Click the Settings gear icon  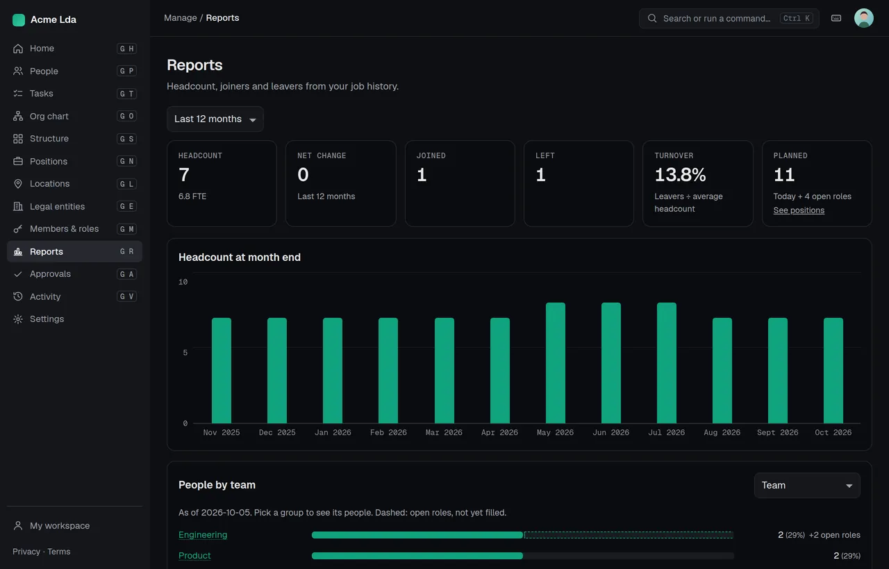point(18,319)
